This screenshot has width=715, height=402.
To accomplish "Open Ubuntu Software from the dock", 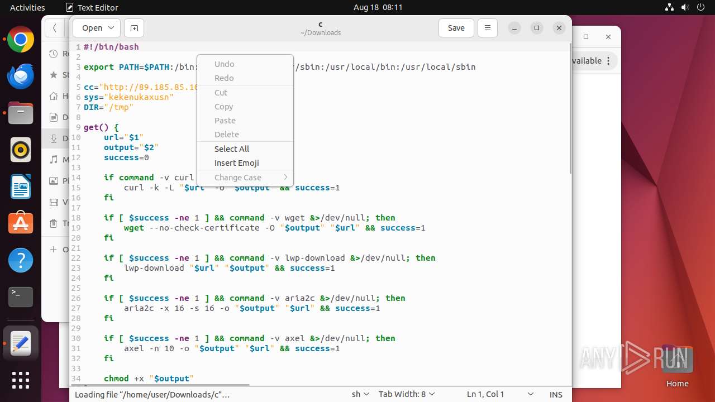I will [21, 224].
